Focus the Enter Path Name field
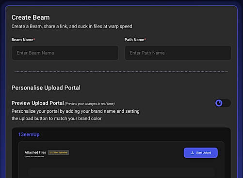Screen dimensions: 243x178 (178, 53)
